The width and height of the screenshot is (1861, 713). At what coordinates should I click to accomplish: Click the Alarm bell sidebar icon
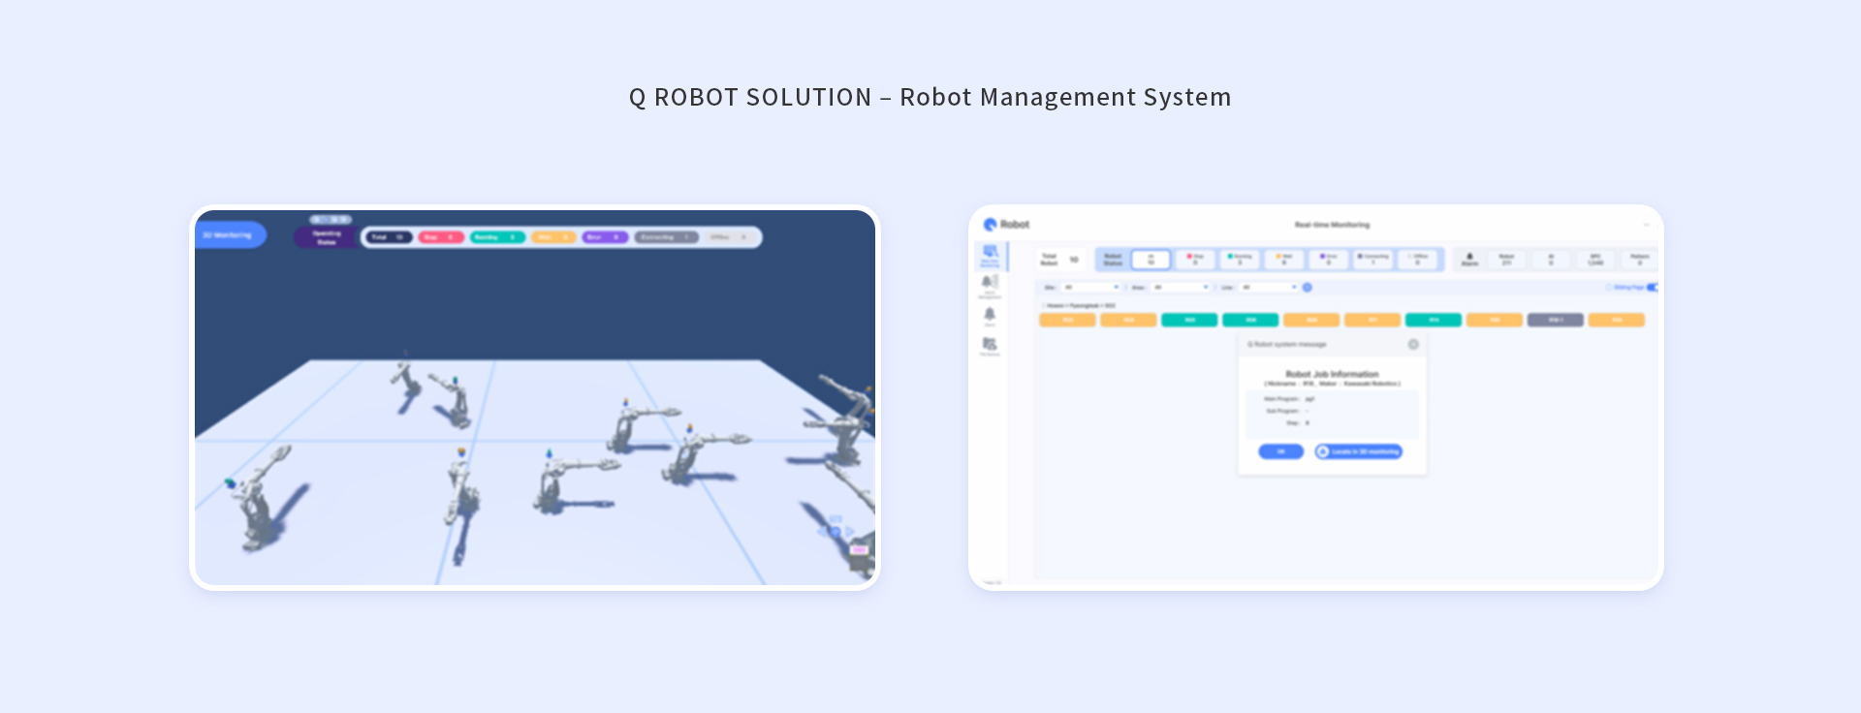click(990, 316)
